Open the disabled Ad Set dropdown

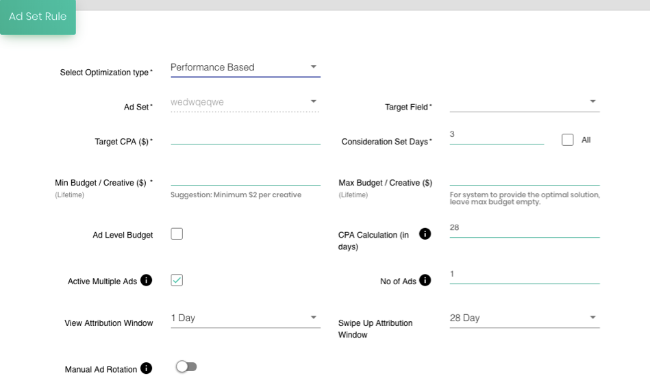tap(245, 103)
